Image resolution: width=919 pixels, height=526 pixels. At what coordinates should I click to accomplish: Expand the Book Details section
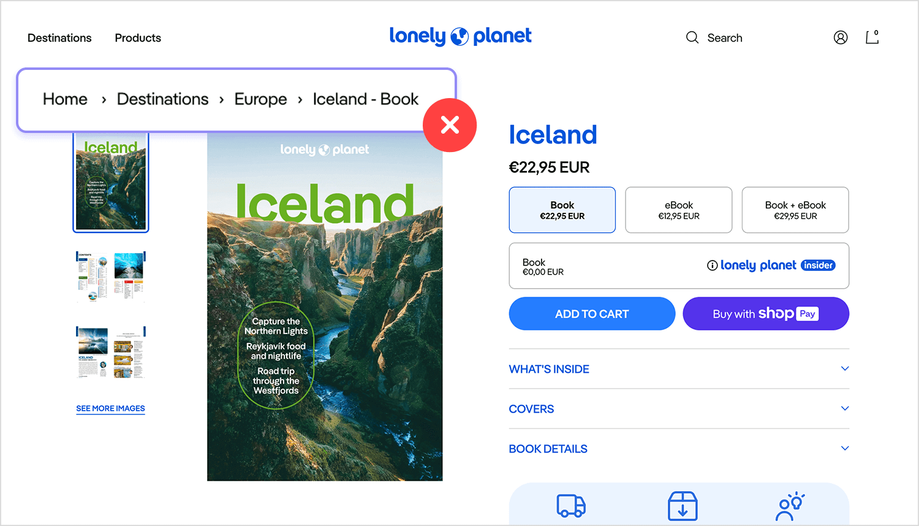(x=678, y=449)
